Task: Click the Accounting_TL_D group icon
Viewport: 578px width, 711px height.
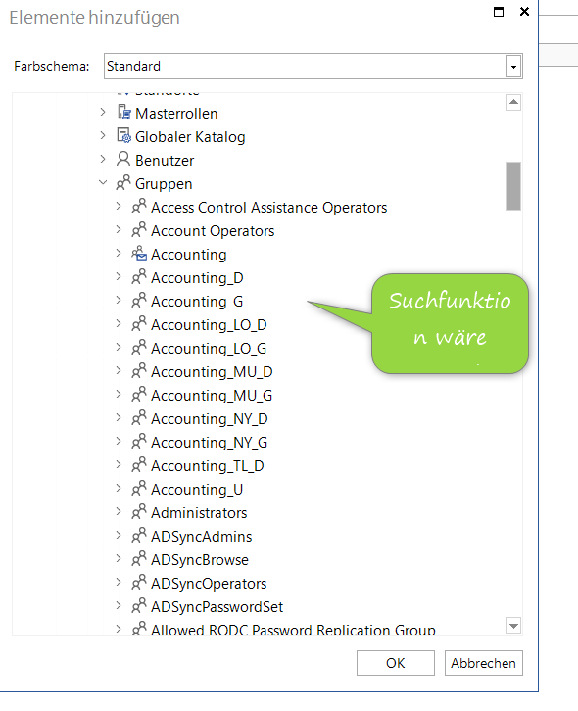Action: [139, 466]
